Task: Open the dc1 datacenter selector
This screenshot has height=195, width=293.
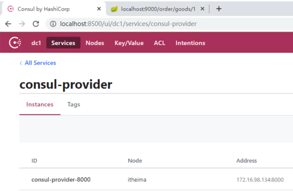Action: [x=36, y=43]
